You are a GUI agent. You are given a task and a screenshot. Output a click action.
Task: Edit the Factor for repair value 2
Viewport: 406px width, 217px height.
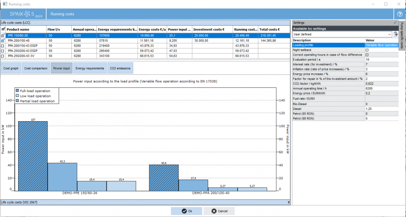click(382, 79)
